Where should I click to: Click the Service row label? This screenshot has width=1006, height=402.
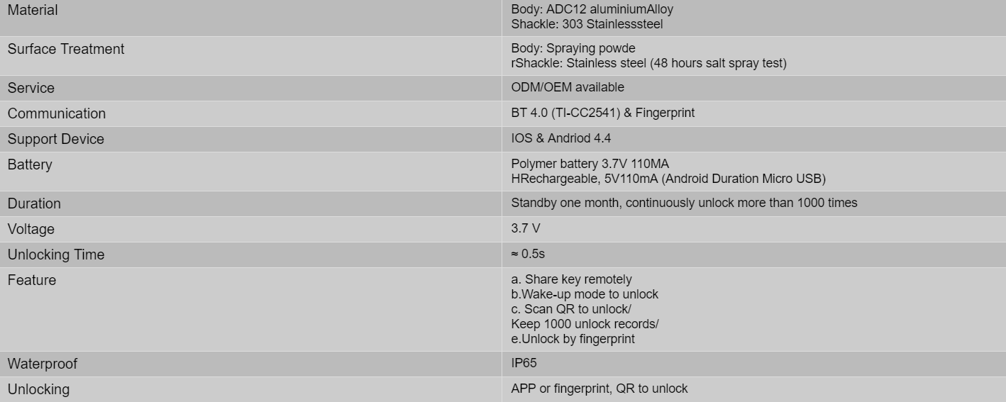tap(31, 88)
